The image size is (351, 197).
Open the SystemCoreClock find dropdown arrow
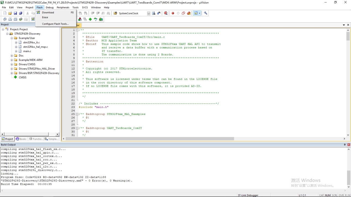[149, 13]
